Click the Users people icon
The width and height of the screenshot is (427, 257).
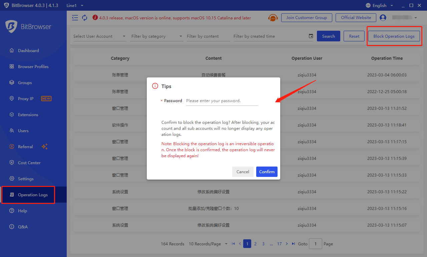click(12, 131)
